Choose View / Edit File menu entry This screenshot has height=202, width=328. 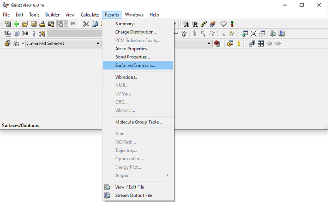click(138, 187)
